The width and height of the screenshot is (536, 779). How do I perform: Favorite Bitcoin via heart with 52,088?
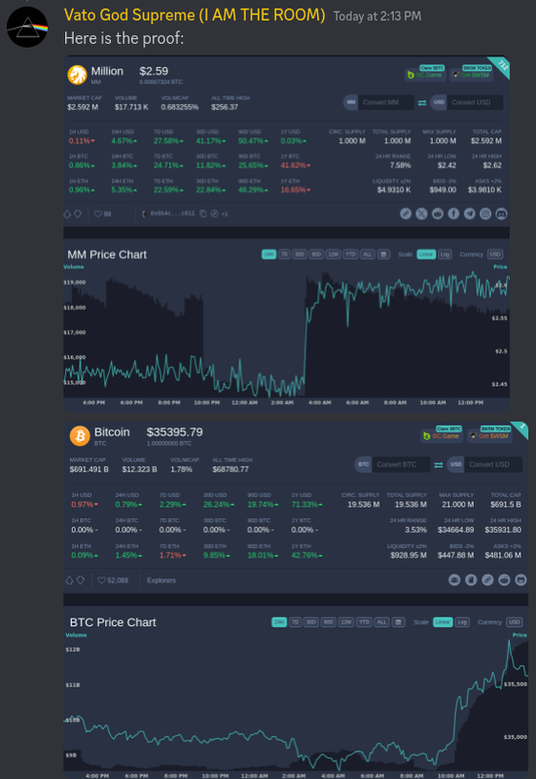tap(113, 580)
